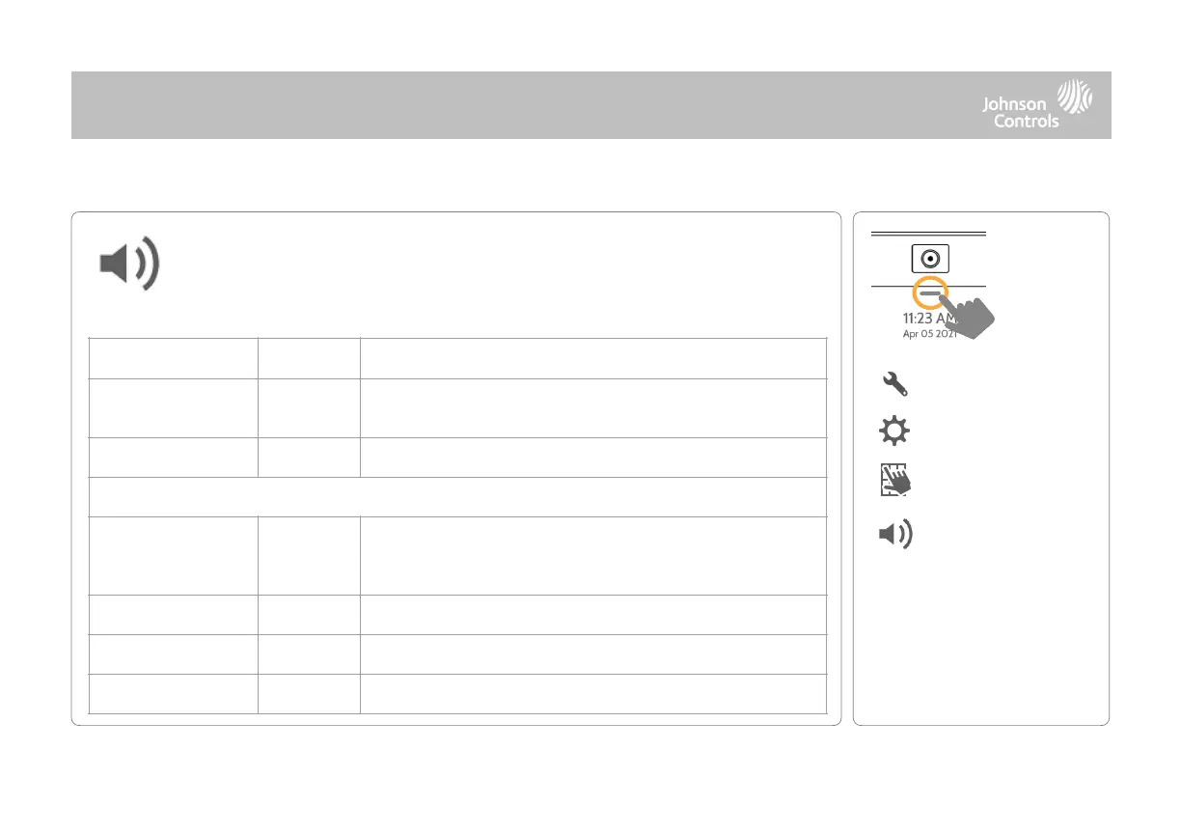Click the gray header banner left of the logo
1181x834 pixels.
click(502, 105)
